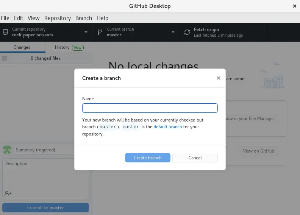Click the rock-paper-scissors repository name
Image resolution: width=300 pixels, height=215 pixels.
point(33,35)
